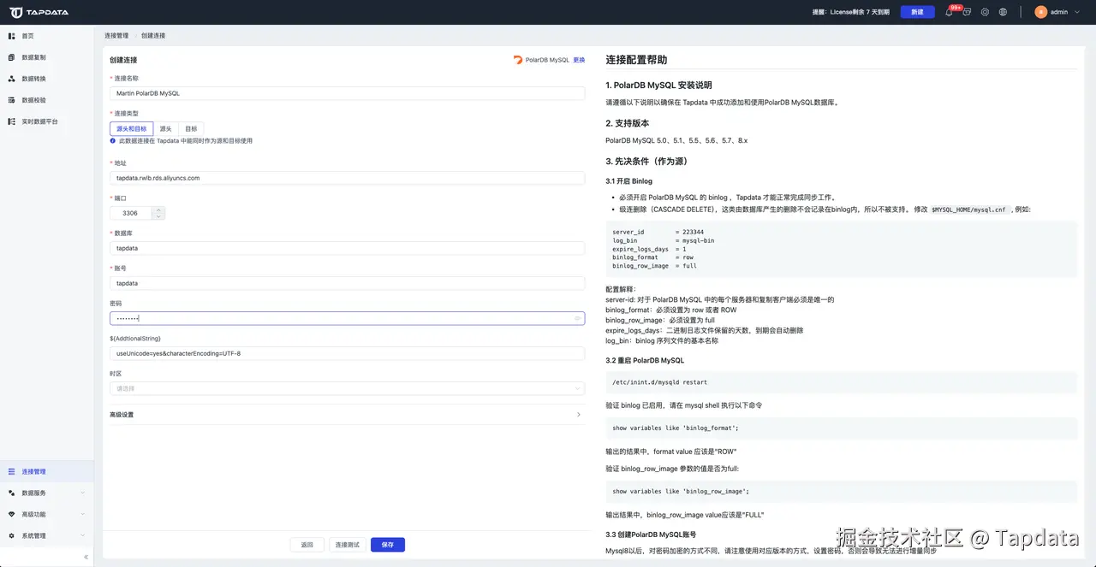Viewport: 1096px width, 567px height.
Task: Open the notifications bell with 99+ badge
Action: point(949,12)
